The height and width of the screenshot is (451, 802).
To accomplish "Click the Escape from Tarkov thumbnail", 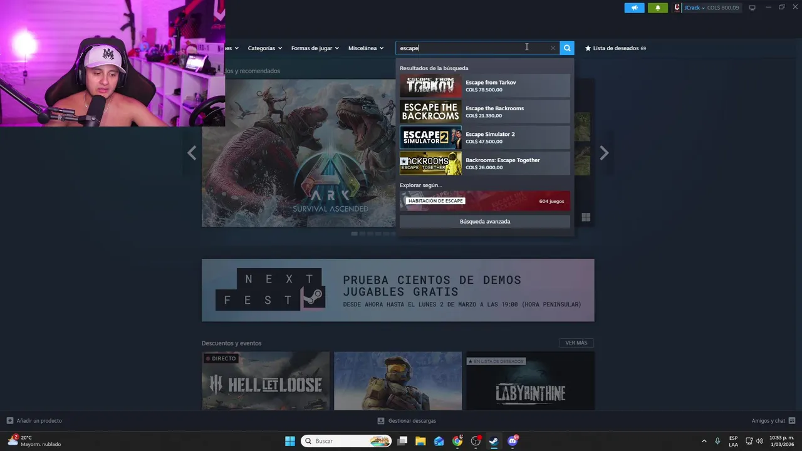I will tap(430, 86).
